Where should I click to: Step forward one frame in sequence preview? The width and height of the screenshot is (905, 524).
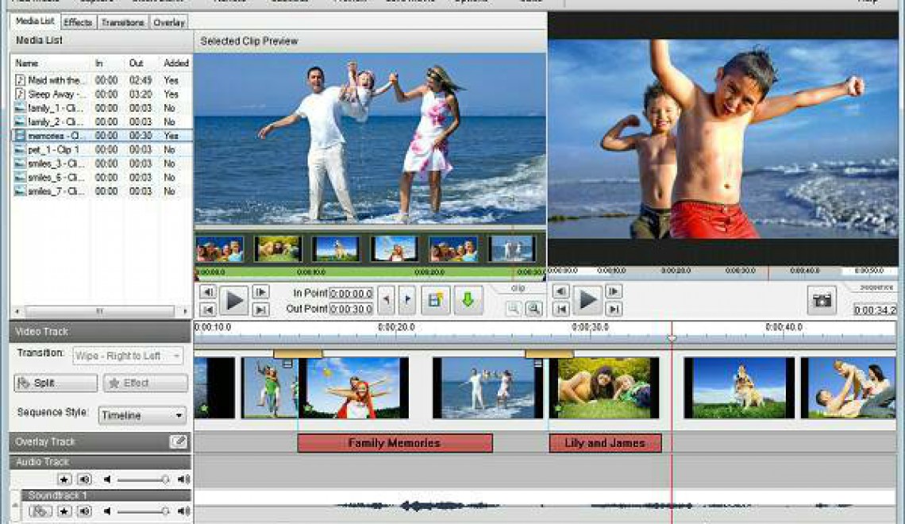coord(614,292)
